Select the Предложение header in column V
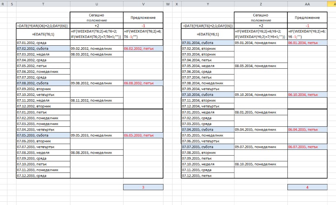Image resolution: width=336 pixels, height=205 pixels. point(143,18)
